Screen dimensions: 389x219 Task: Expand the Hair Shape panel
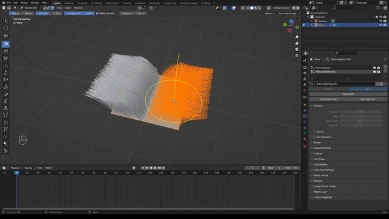pos(318,159)
